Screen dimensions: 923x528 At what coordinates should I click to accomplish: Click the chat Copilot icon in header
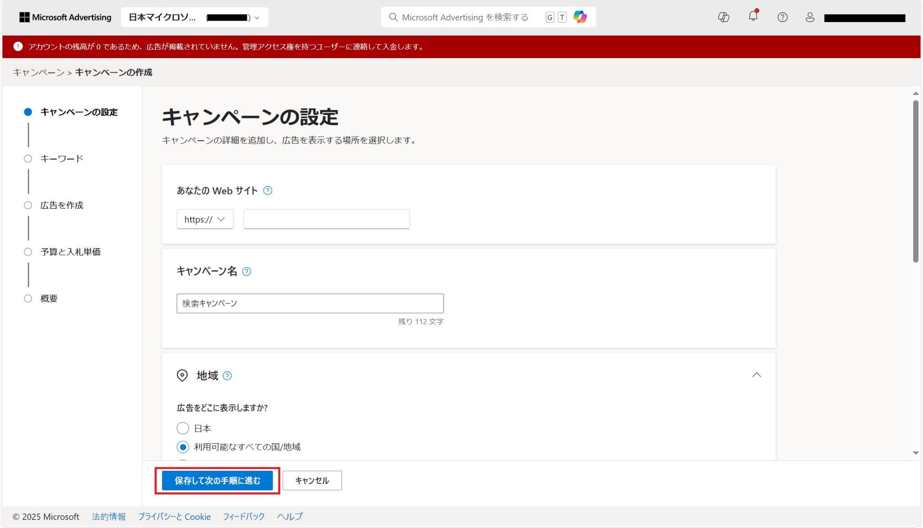point(723,17)
